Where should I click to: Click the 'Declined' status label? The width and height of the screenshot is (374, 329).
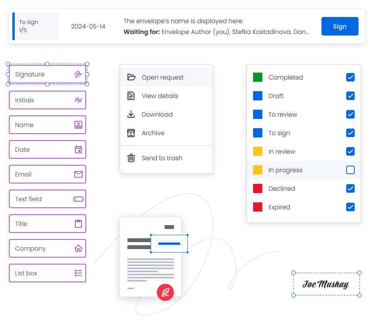coord(282,188)
